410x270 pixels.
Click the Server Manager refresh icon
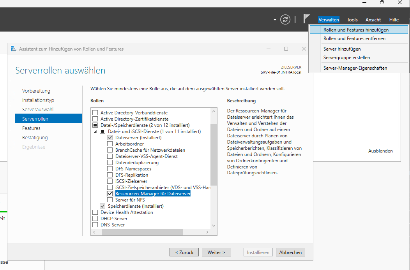(x=285, y=19)
